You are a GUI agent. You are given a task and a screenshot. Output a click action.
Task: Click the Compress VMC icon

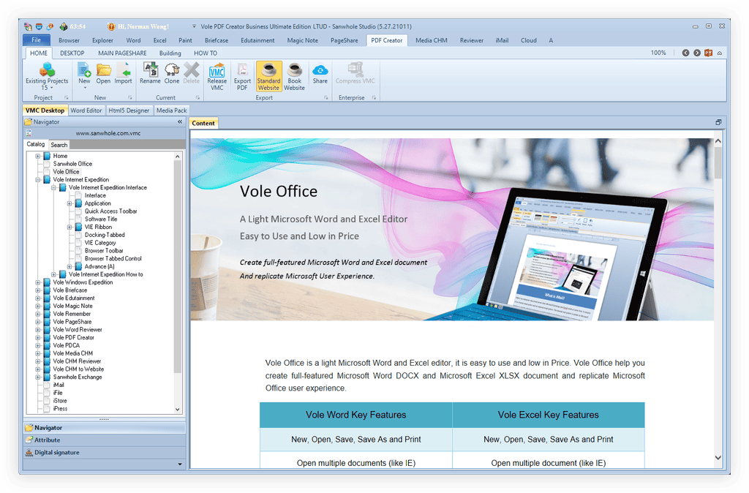(355, 69)
